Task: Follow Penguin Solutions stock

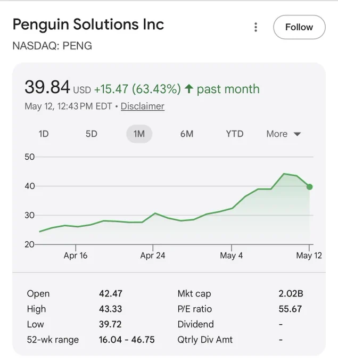Action: tap(299, 27)
